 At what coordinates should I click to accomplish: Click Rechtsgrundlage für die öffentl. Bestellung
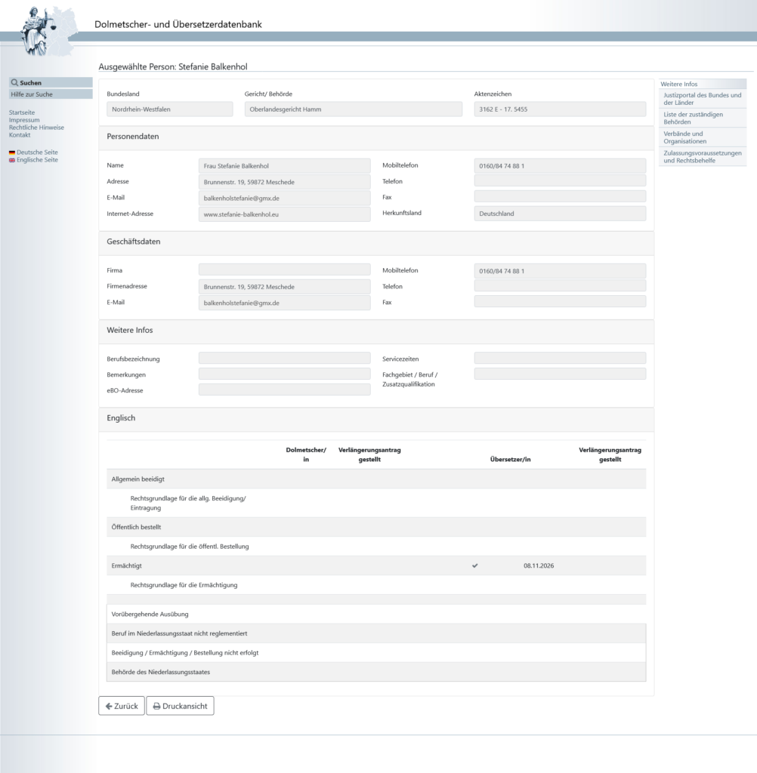(190, 547)
